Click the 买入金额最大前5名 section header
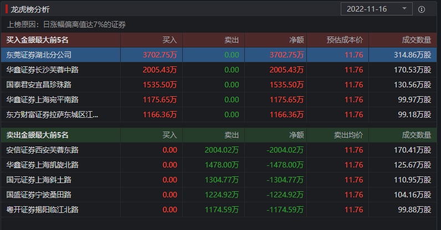441x230 pixels. point(37,40)
